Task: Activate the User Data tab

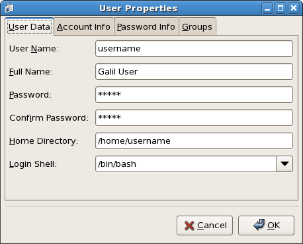Action: click(29, 27)
